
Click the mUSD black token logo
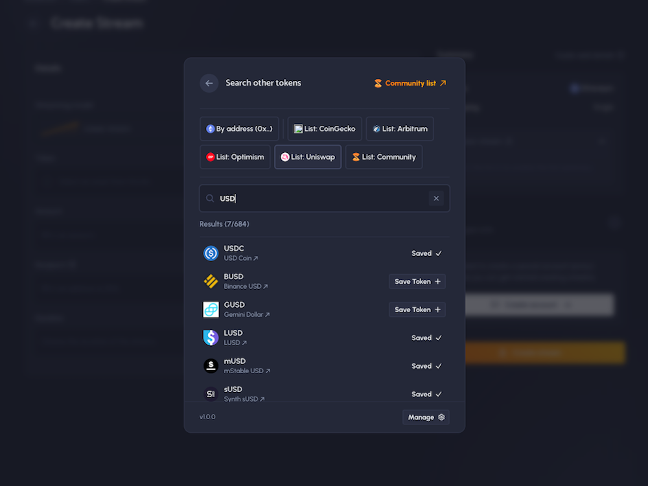(210, 365)
